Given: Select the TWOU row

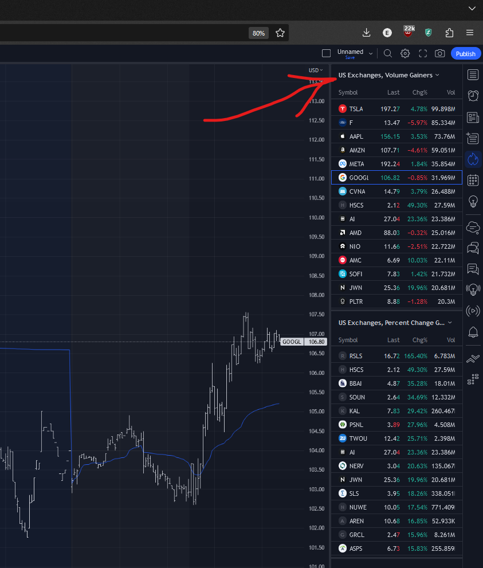Looking at the screenshot, I should click(396, 438).
